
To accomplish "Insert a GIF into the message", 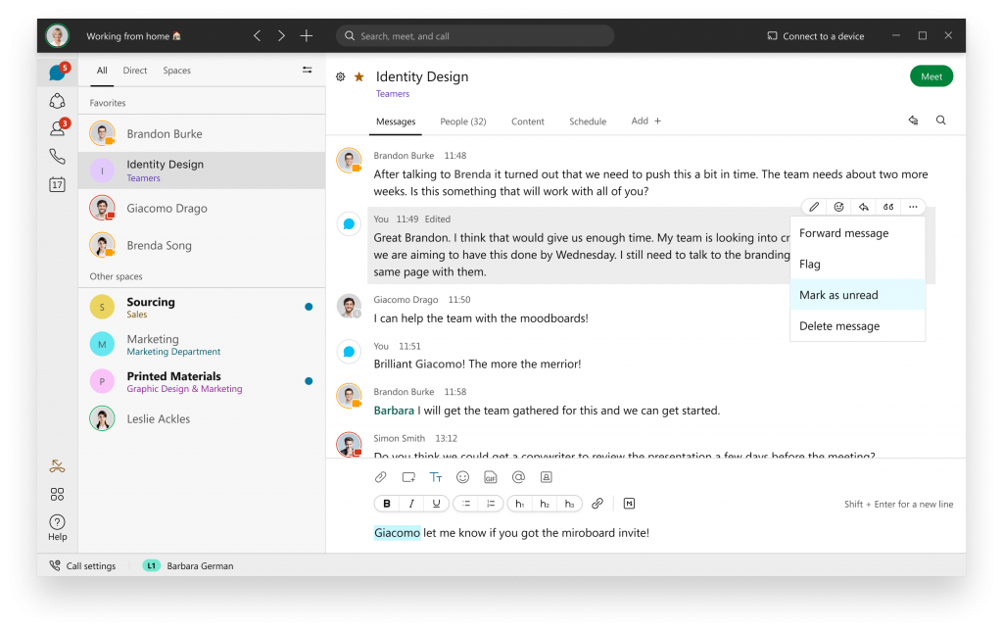I will click(490, 477).
